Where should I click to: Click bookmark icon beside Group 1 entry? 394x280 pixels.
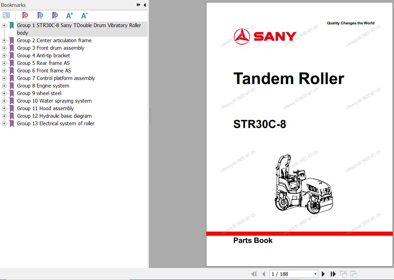(12, 25)
